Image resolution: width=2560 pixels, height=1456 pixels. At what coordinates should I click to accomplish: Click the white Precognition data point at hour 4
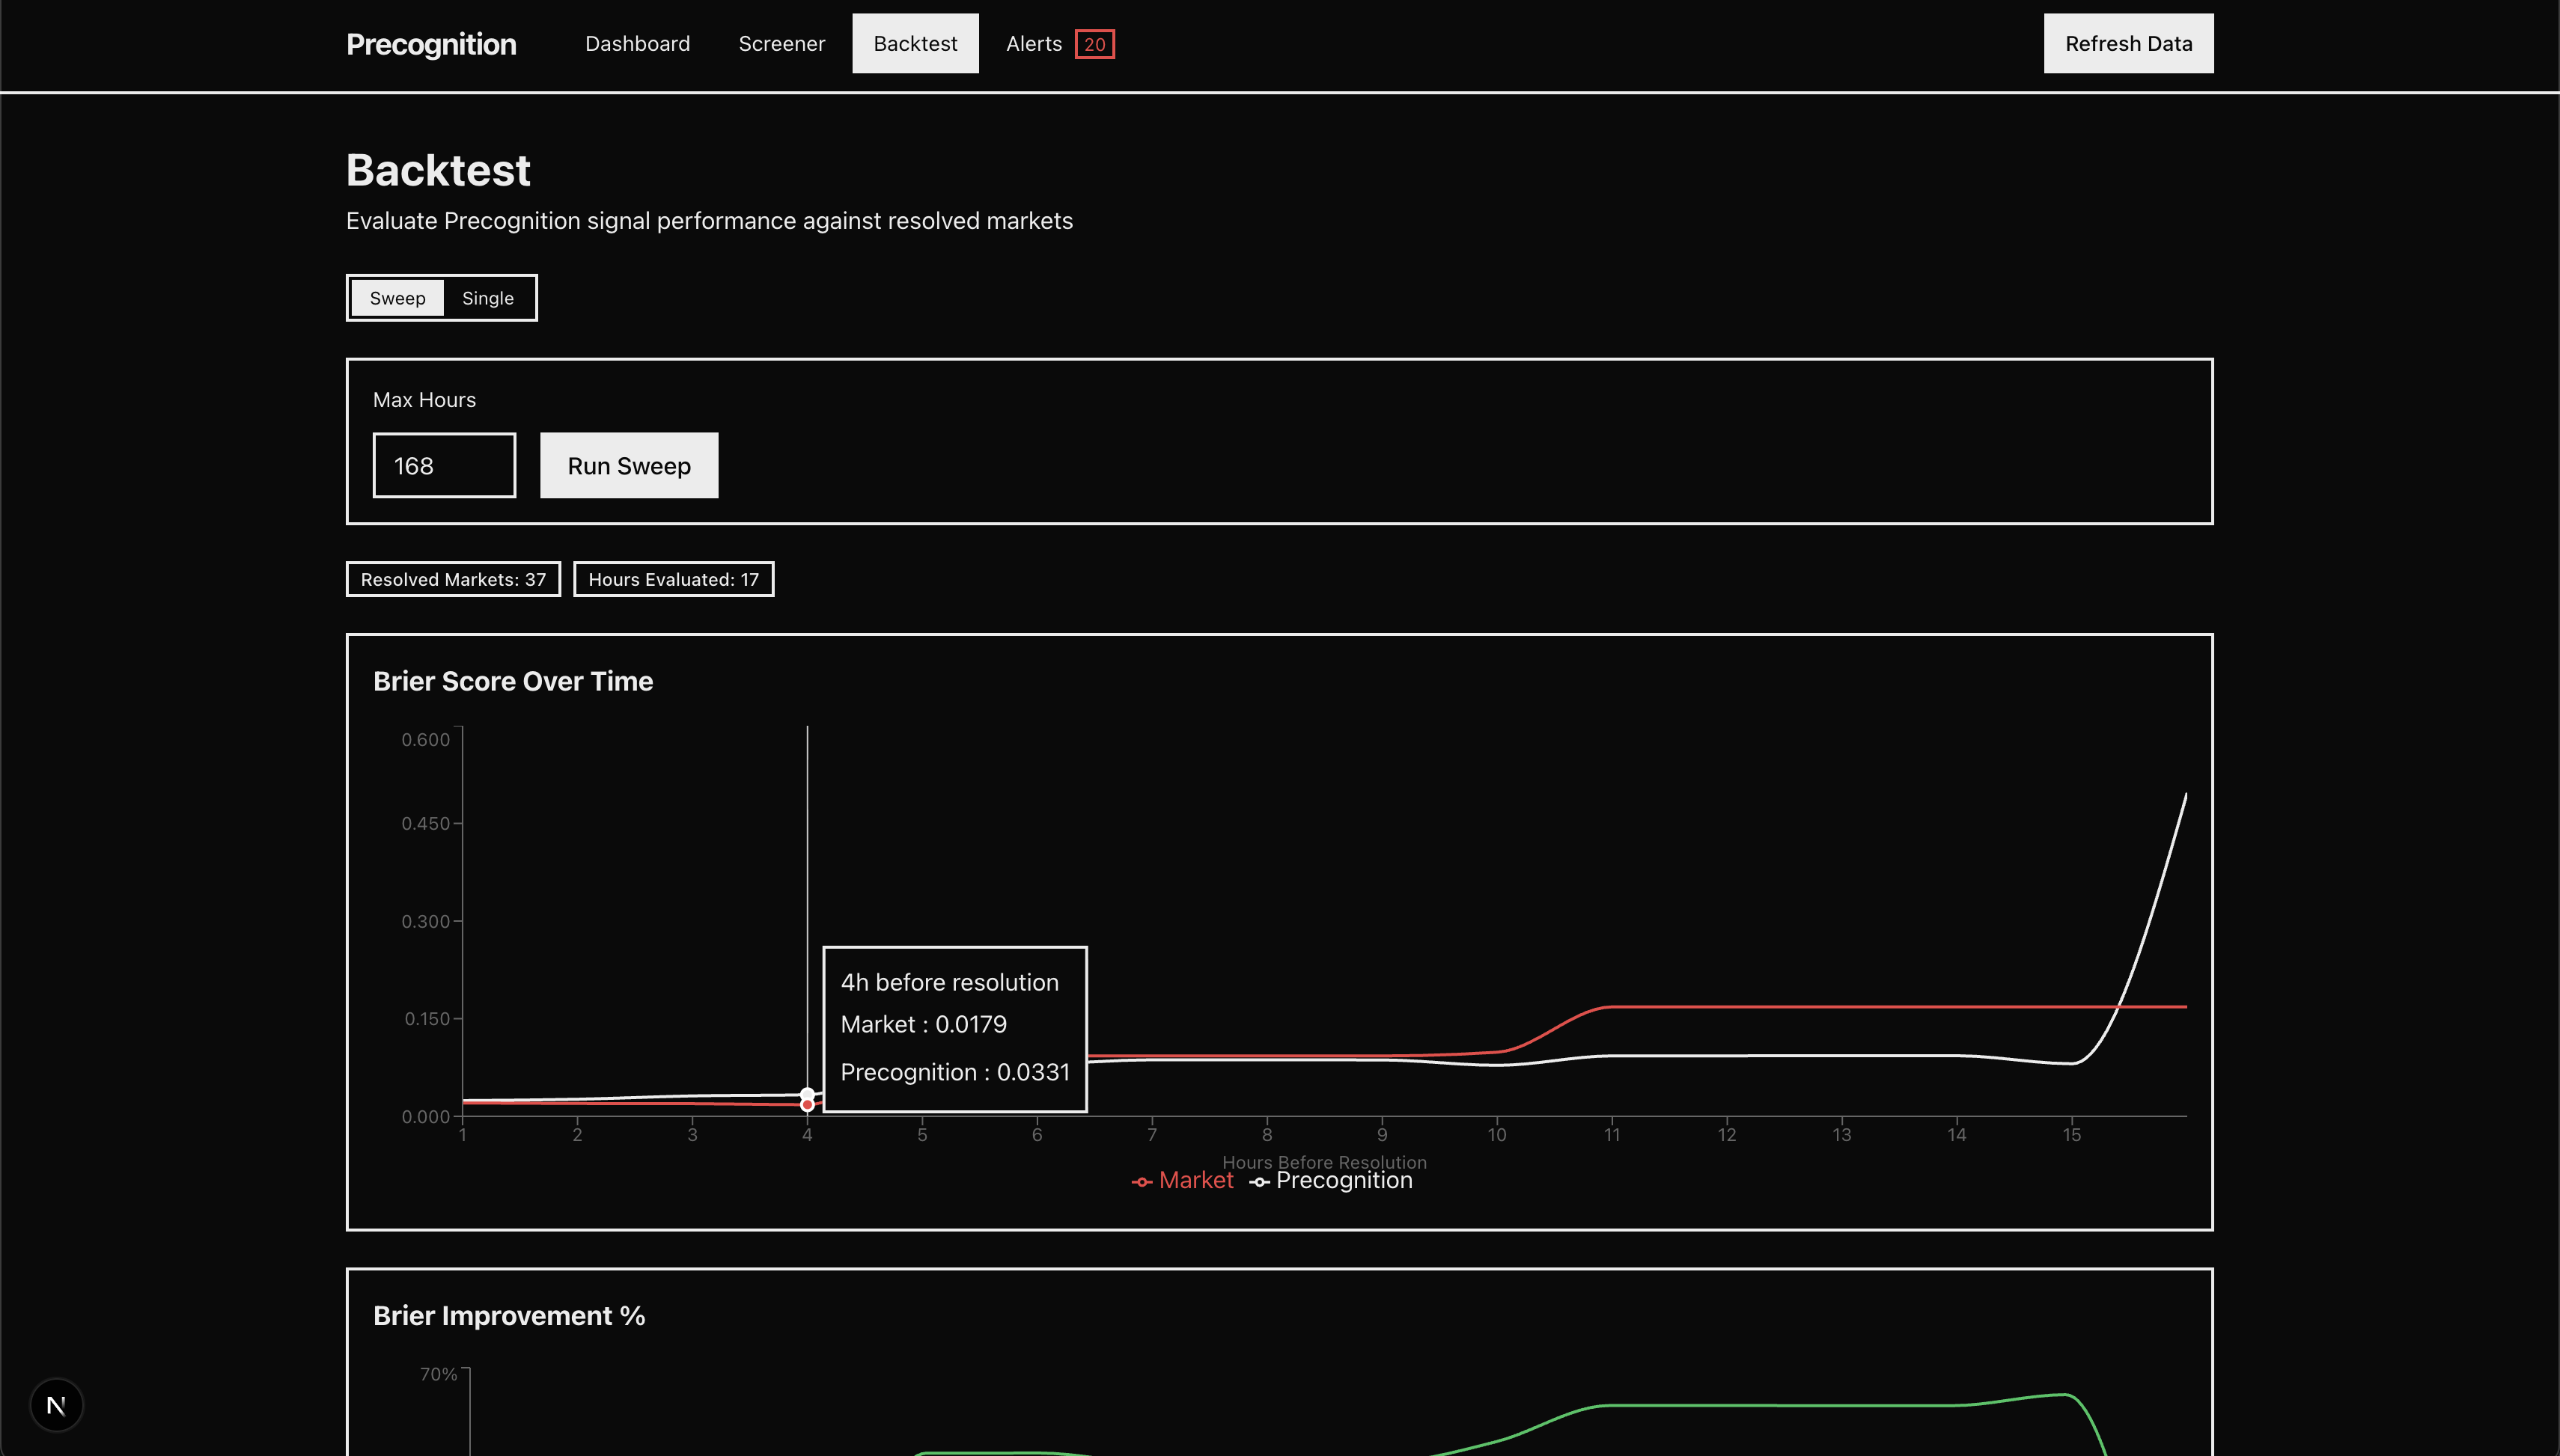click(808, 1094)
